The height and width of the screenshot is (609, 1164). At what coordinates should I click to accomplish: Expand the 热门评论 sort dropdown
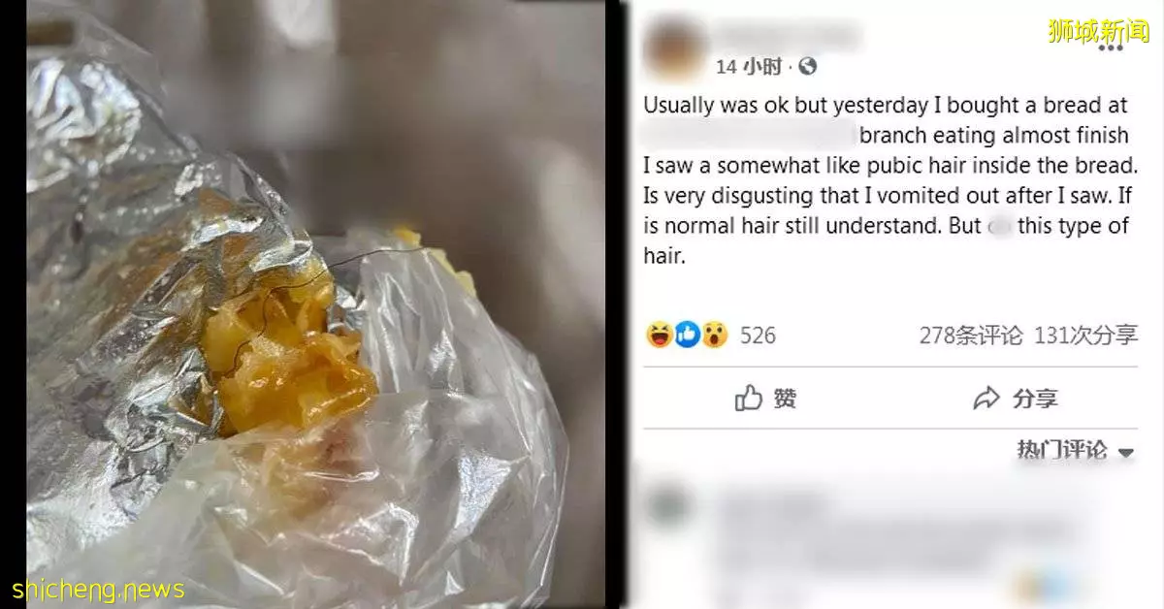pyautogui.click(x=1075, y=451)
